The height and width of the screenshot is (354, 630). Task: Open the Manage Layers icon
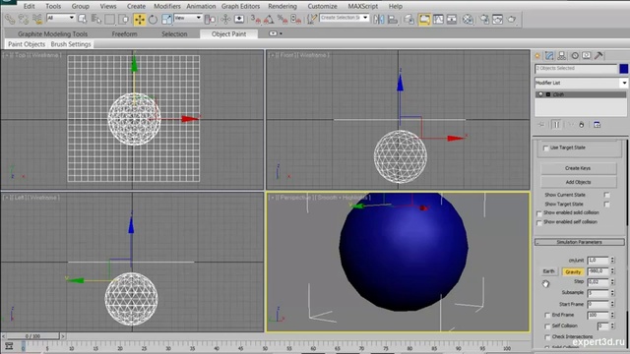click(x=409, y=19)
